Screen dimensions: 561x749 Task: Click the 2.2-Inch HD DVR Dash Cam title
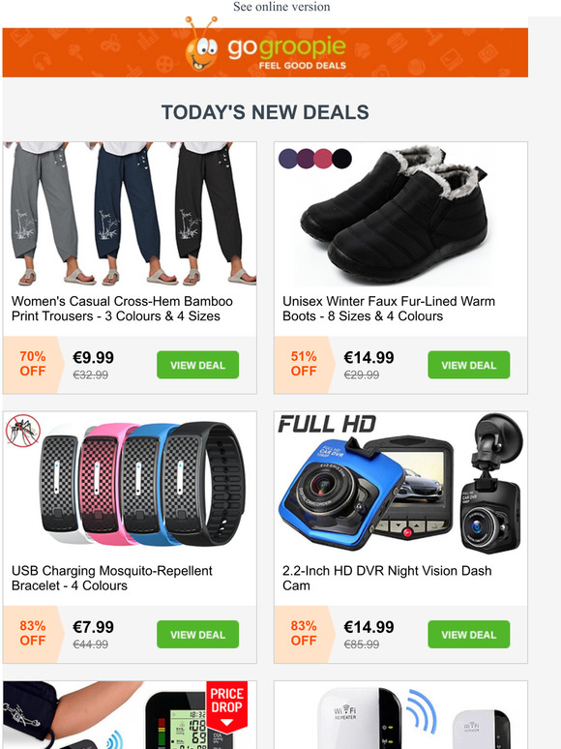pyautogui.click(x=387, y=578)
